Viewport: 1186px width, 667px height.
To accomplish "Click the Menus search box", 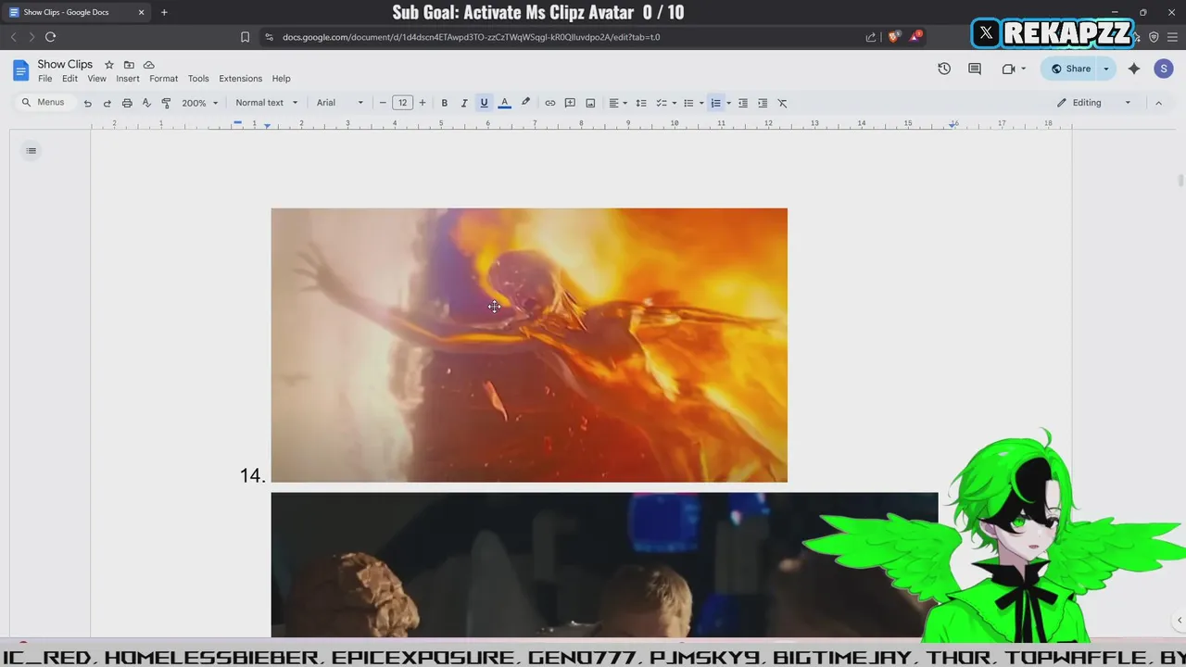I will (x=44, y=103).
